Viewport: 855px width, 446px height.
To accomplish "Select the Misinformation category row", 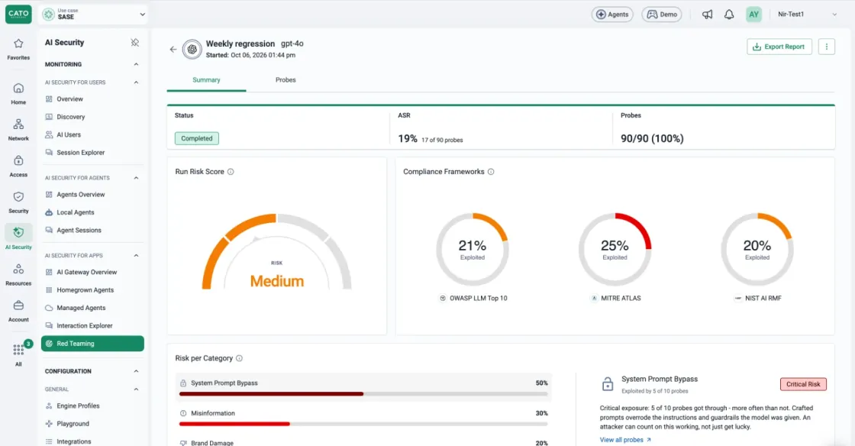I will click(363, 419).
